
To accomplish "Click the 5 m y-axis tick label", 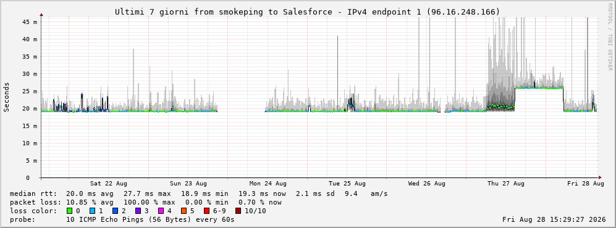I will 31,161.
